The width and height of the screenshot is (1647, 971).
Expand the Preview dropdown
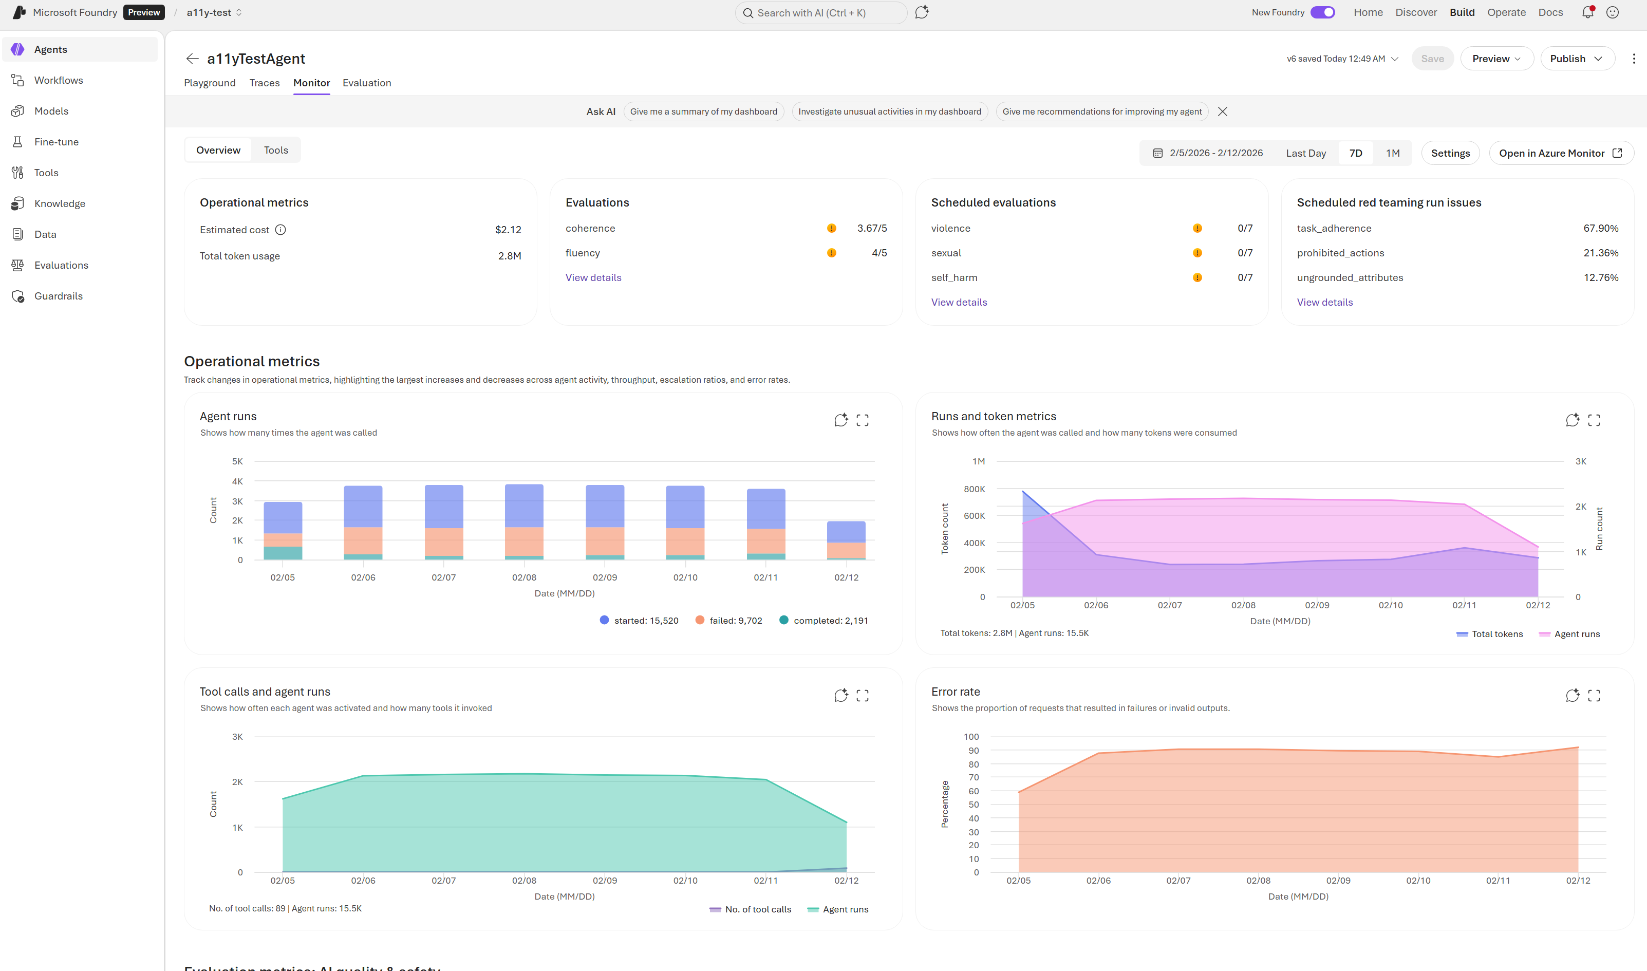[1496, 58]
